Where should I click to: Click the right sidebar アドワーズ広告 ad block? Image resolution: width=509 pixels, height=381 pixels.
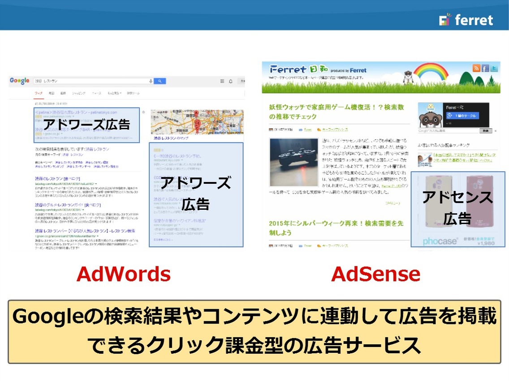[196, 195]
